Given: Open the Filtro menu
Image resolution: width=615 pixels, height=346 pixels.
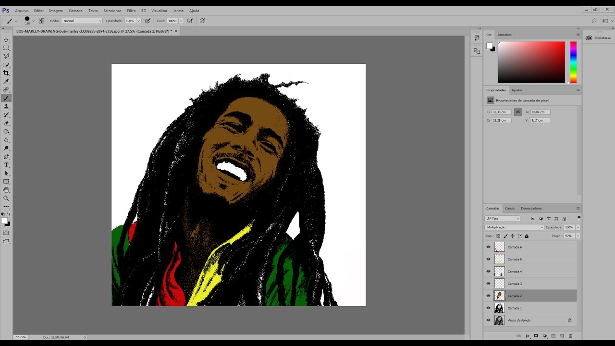Looking at the screenshot, I should [x=131, y=11].
